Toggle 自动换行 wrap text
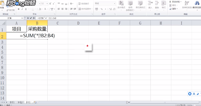 (83, 4)
